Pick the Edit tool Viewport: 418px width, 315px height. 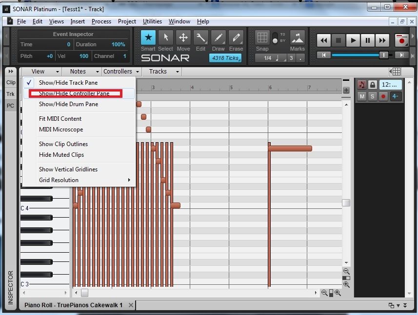click(x=200, y=38)
